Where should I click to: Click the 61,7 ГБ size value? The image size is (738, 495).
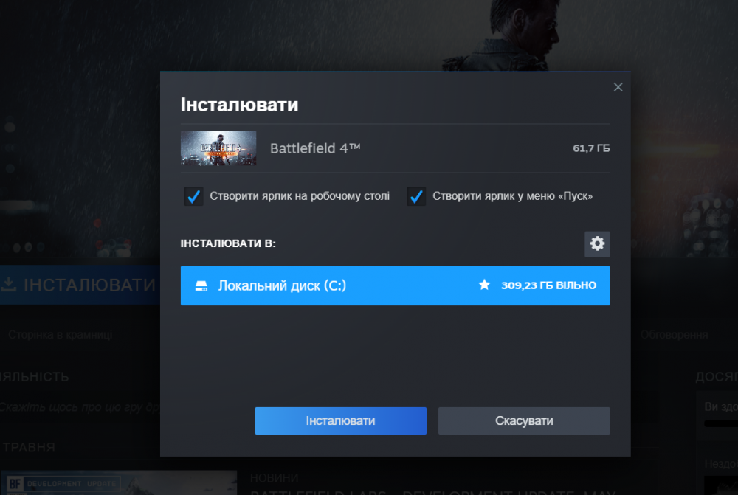pyautogui.click(x=591, y=148)
